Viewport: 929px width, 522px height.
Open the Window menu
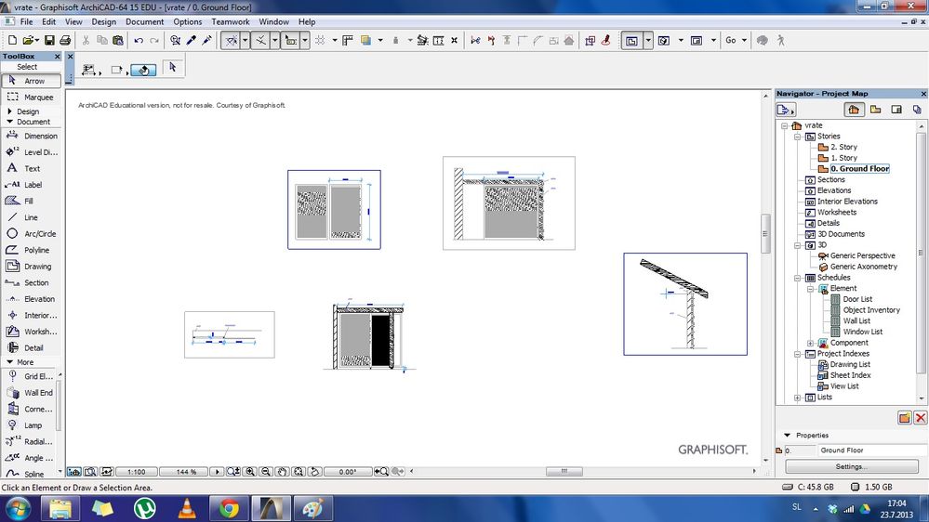pos(273,22)
